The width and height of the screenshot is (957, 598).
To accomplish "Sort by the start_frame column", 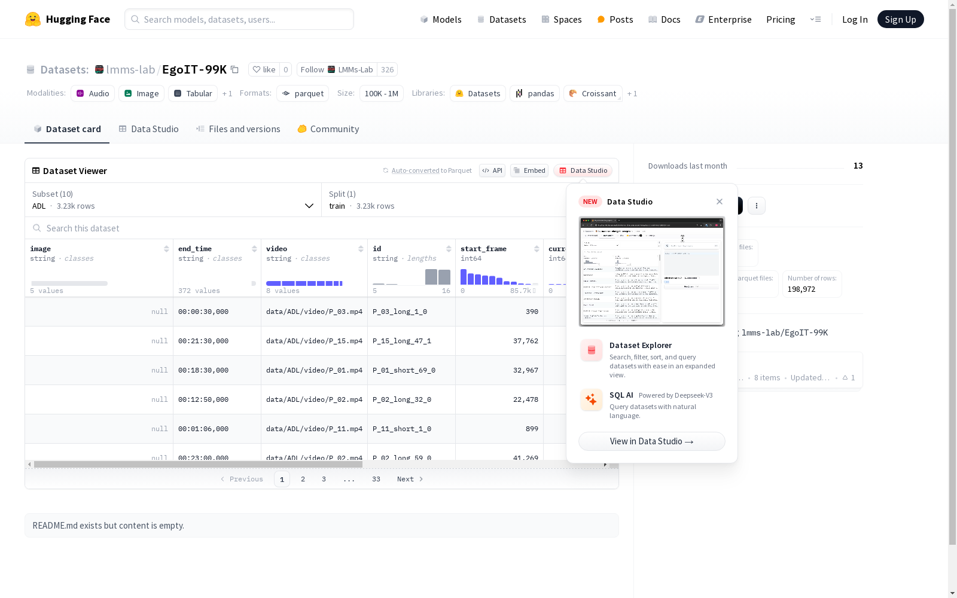I will (537, 249).
